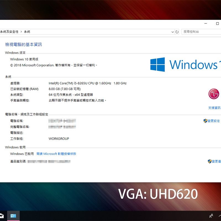Select the 系統 breadcrumb item
Viewport: 221px width, 221px height.
(x=27, y=32)
